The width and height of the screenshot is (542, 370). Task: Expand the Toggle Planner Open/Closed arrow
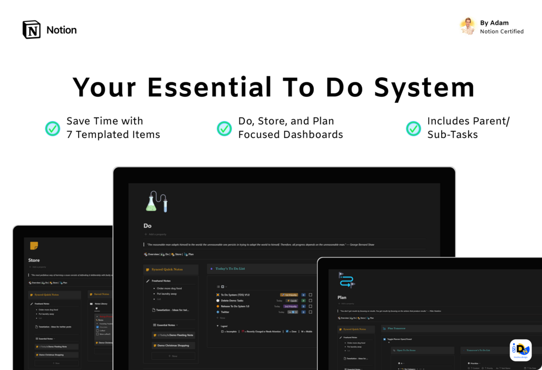pos(389,343)
